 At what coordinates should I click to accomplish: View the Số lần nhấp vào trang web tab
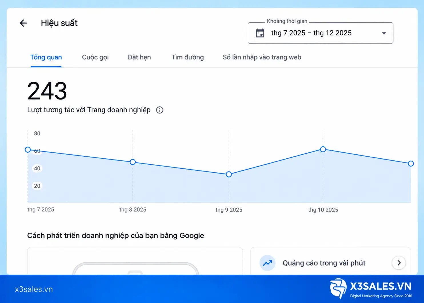coord(262,57)
